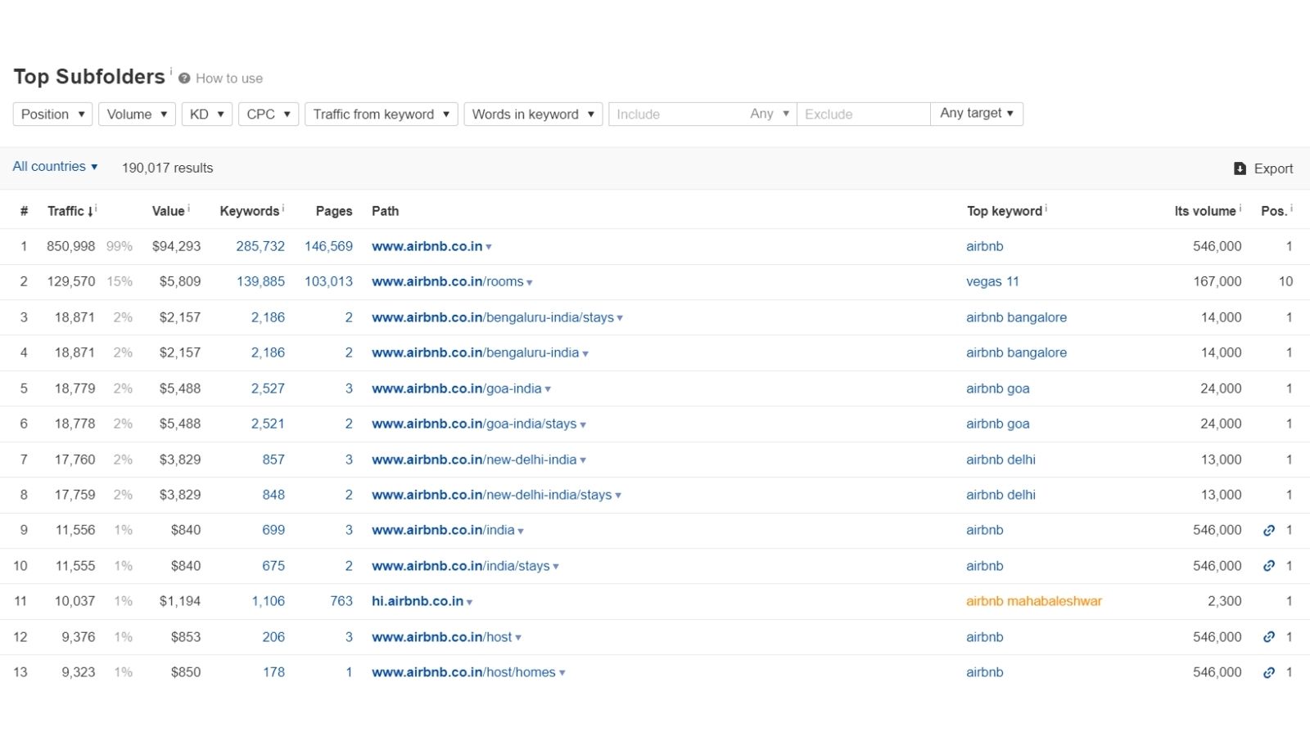Click info icon beside Keywords column header
The image size is (1310, 736).
(x=283, y=208)
